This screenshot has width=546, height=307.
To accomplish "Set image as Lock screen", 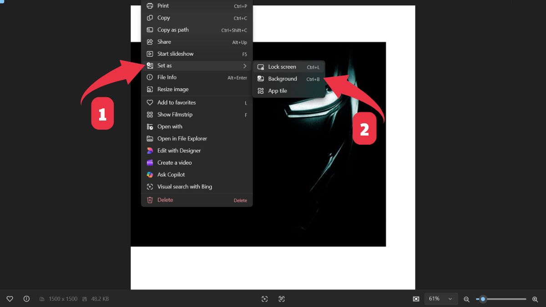I will 289,67.
